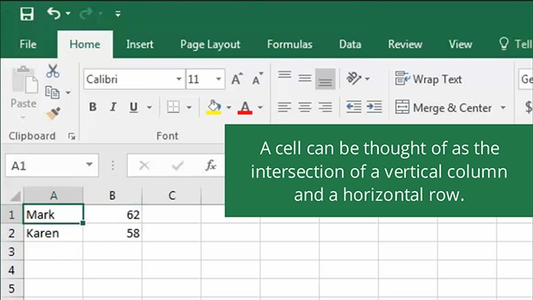Switch to the Data tab

[350, 44]
